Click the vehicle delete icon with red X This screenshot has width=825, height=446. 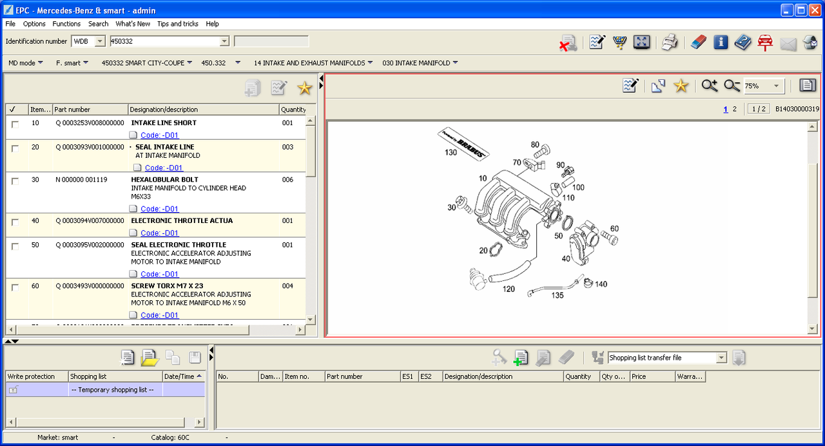(568, 43)
